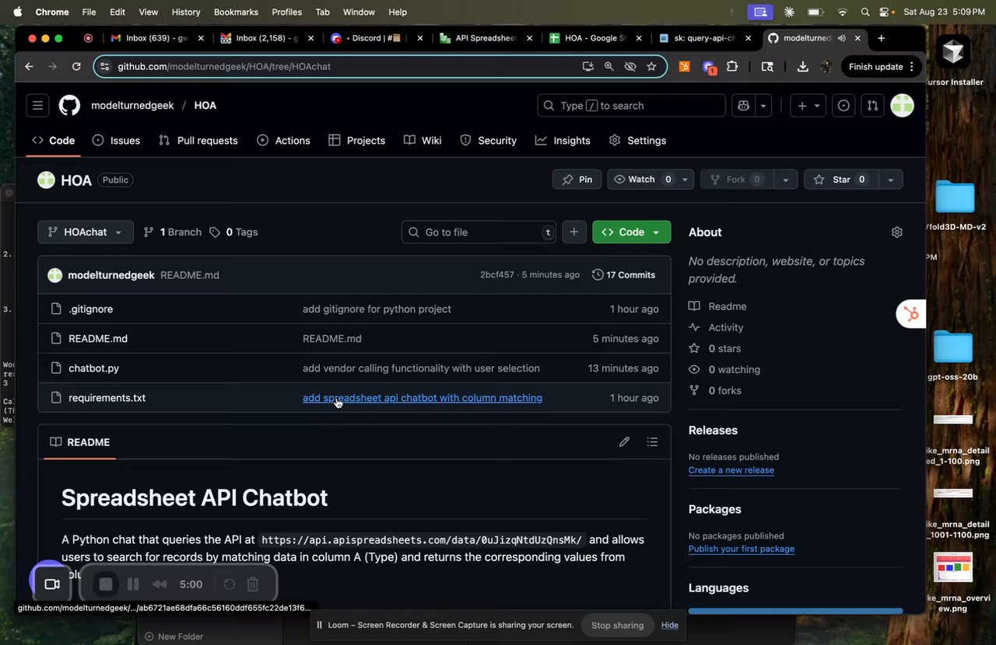View the 0 watching link

(724, 370)
